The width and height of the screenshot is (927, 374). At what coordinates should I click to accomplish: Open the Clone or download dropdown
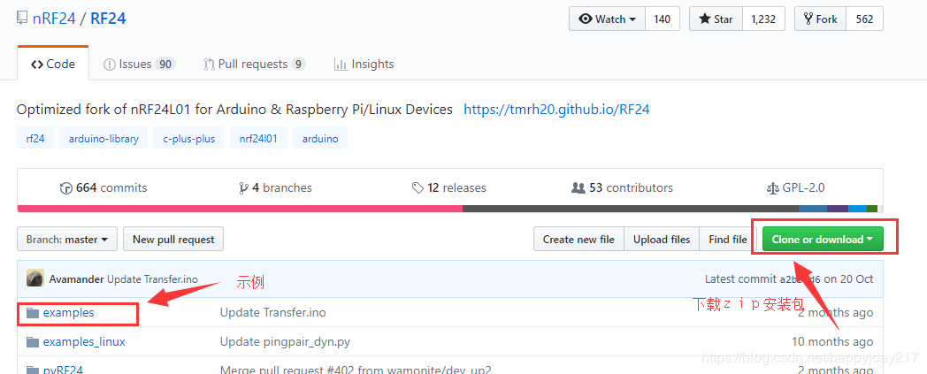[x=823, y=240]
